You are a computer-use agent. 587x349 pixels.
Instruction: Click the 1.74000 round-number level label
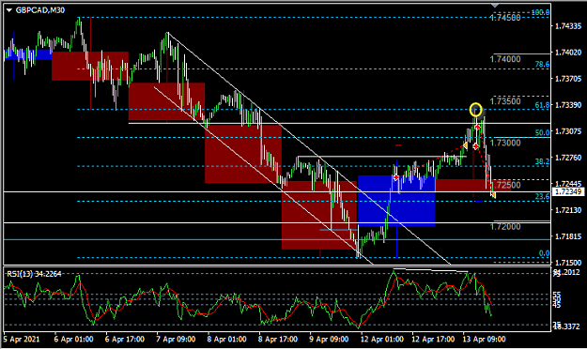click(505, 59)
